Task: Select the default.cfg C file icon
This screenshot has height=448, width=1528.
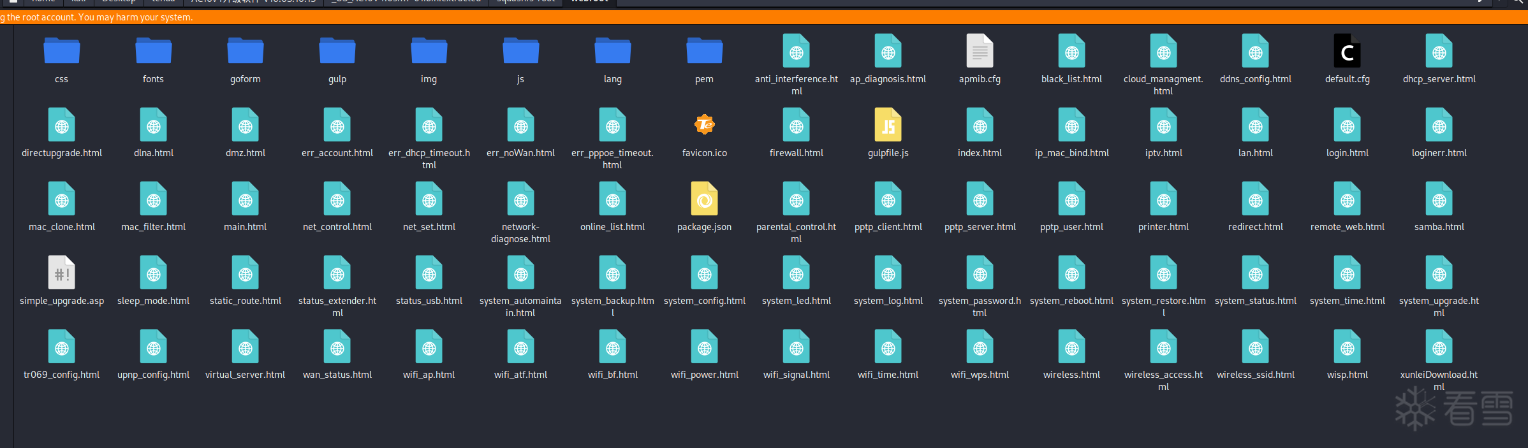Action: pos(1347,51)
